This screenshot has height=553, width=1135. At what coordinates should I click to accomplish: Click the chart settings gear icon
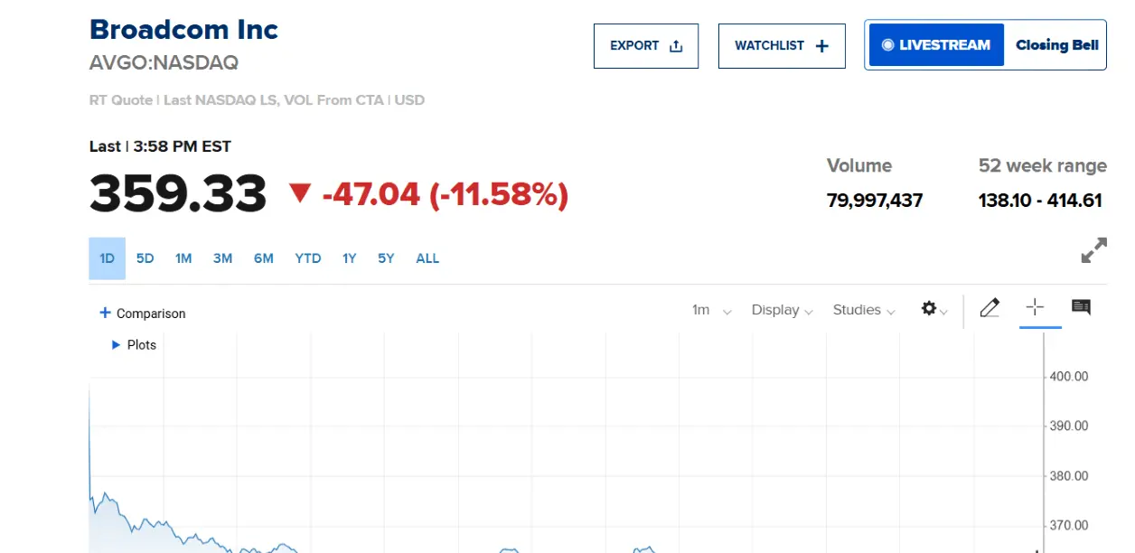tap(929, 309)
